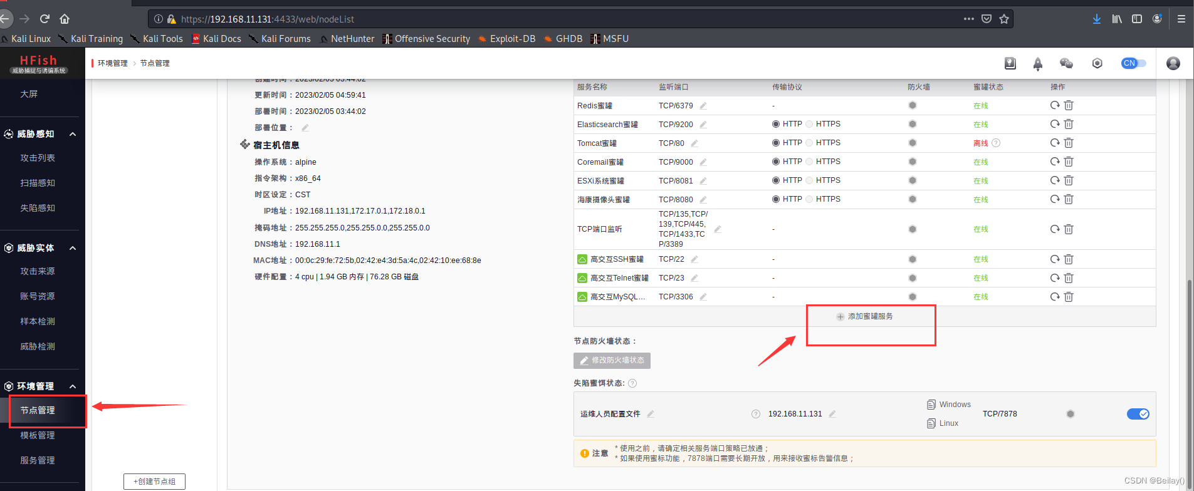Viewport: 1194px width, 491px height.
Task: Edit the Coremail TCP/9000 port
Action: click(x=703, y=162)
